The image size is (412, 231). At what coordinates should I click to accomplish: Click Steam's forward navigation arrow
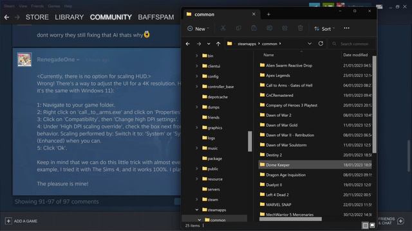17,17
